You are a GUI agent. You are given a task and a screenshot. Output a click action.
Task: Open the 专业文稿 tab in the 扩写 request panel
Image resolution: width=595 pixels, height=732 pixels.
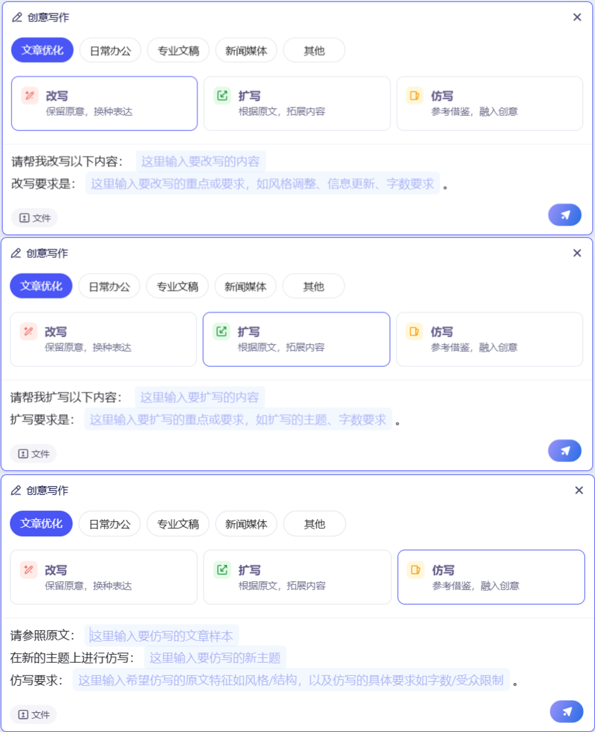click(177, 286)
